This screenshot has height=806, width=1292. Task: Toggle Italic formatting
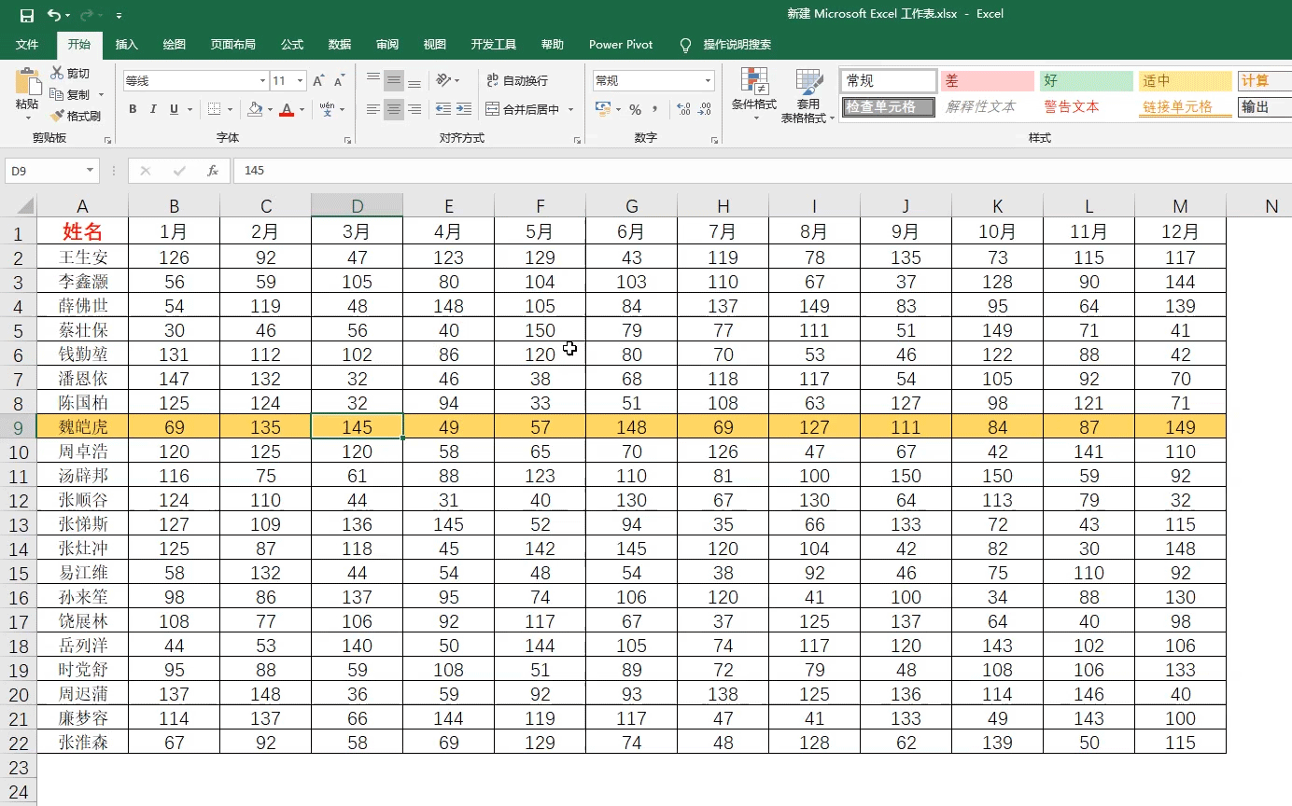[x=153, y=109]
